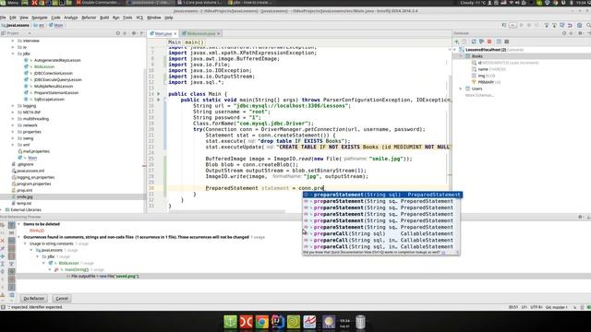This screenshot has height=332, width=591.
Task: Open the red Double Commander dock icon
Action: tap(246, 322)
